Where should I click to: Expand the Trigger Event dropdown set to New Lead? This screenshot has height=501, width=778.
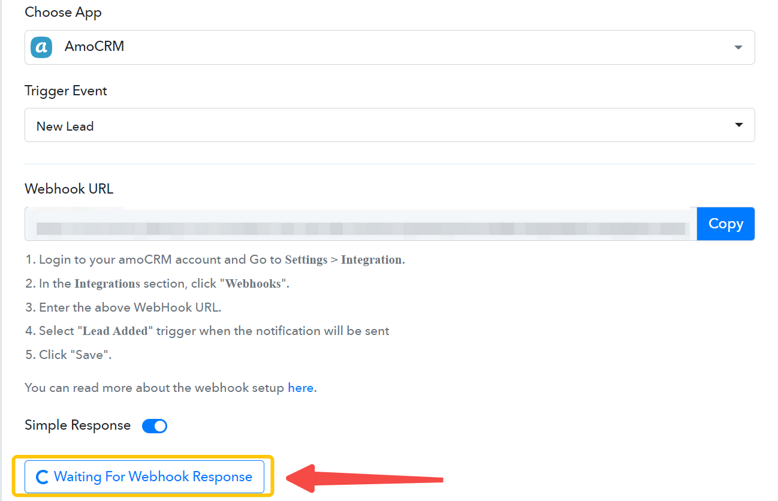coord(390,125)
